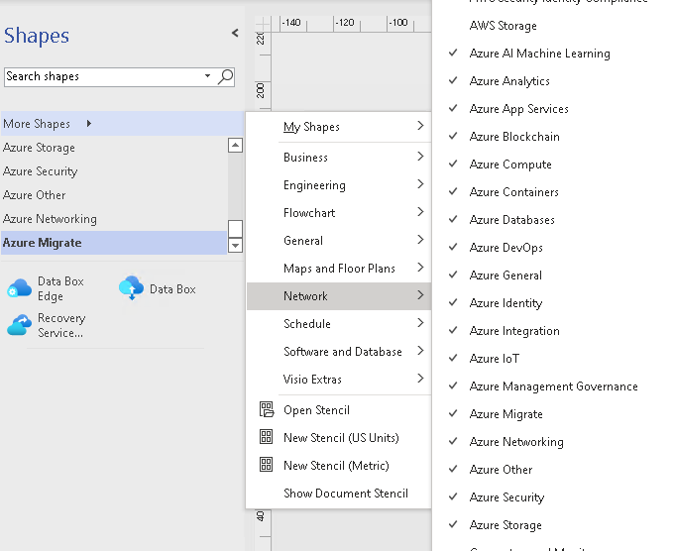Create New Stencil (Metric)
Viewport: 673px width, 551px height.
[339, 465]
